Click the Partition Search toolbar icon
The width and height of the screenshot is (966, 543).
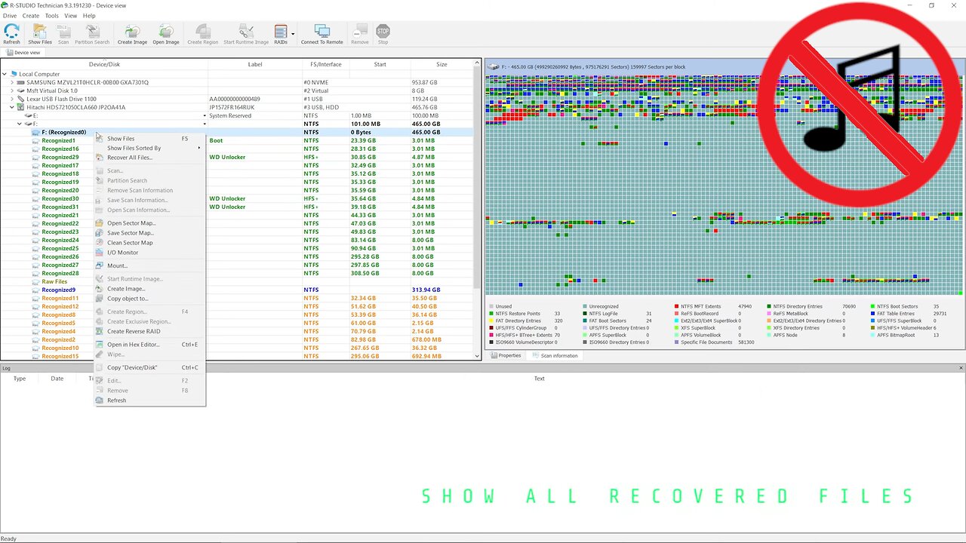(x=92, y=34)
